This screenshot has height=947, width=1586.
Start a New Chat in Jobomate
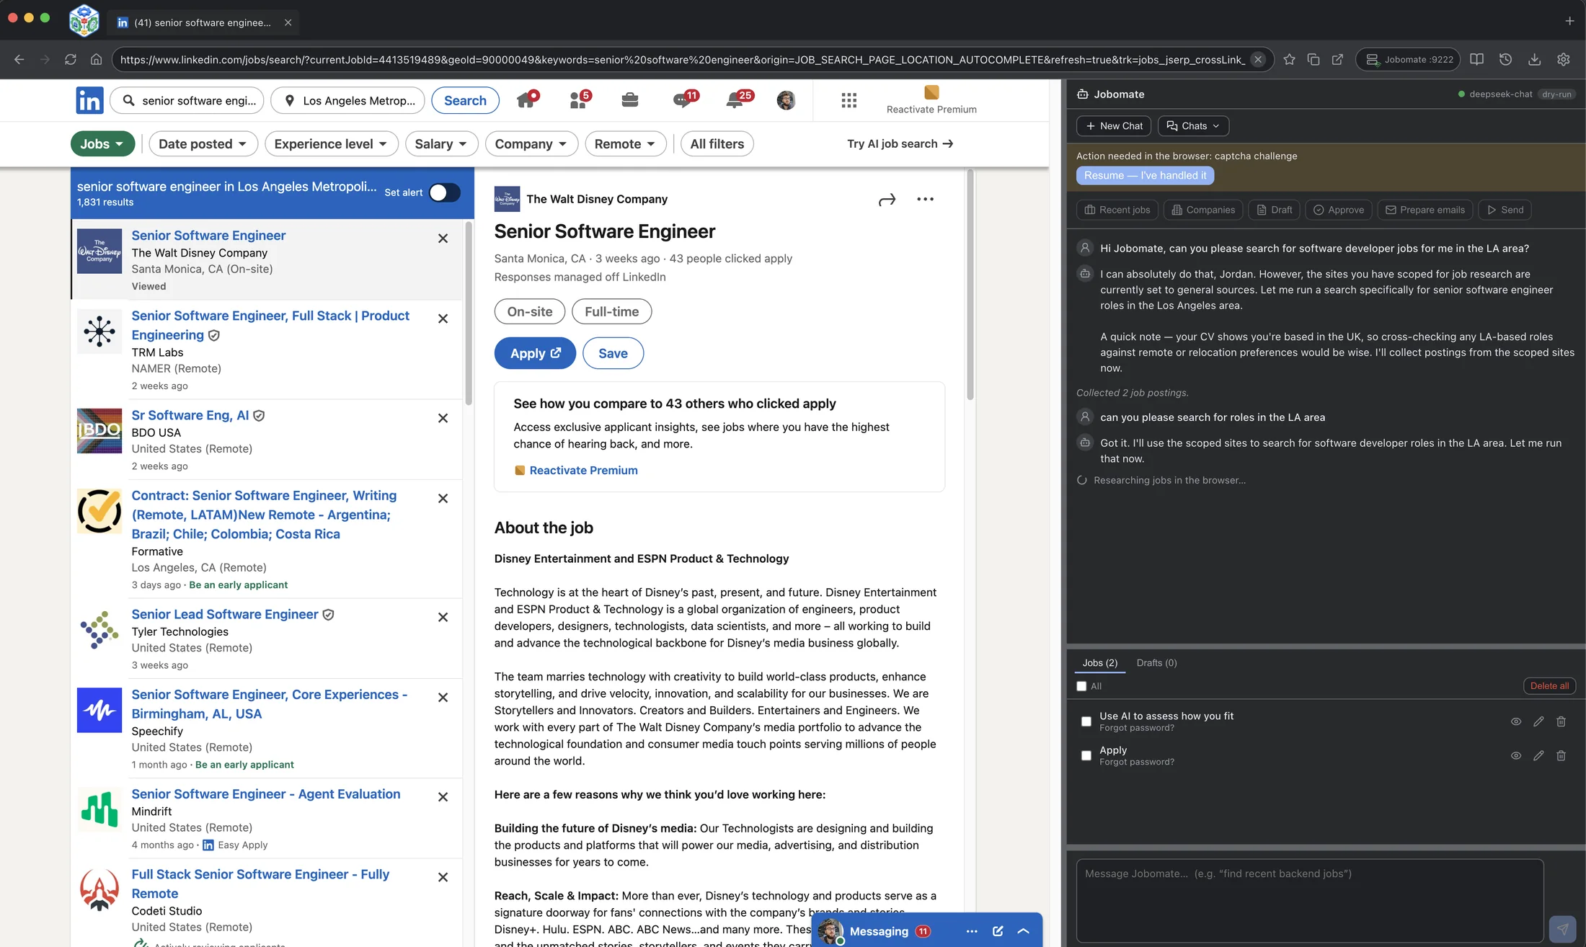[1114, 125]
